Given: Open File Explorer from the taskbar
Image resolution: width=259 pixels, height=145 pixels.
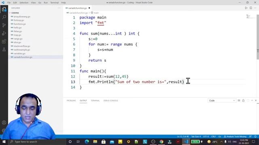Looking at the screenshot, I should tap(95, 141).
